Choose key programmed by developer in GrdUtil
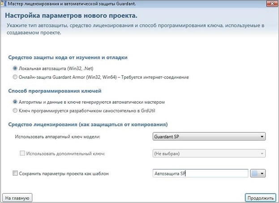This screenshot has height=203, width=279. coord(16,110)
